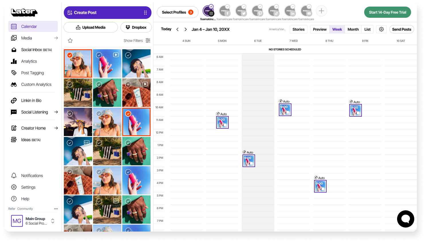Go to the previous week arrow
Screen dimensions: 426x243
click(x=178, y=29)
